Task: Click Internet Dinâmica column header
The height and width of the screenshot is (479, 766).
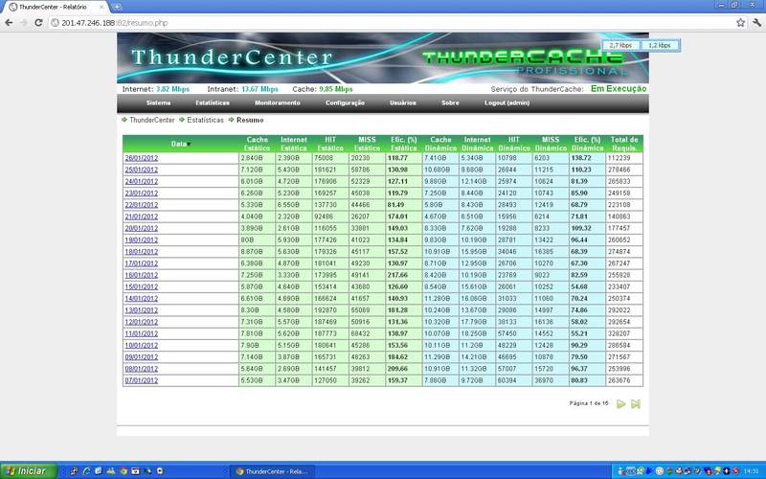Action: (477, 144)
